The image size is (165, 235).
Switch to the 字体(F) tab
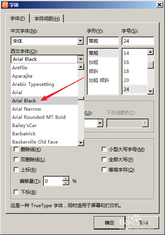(18, 18)
